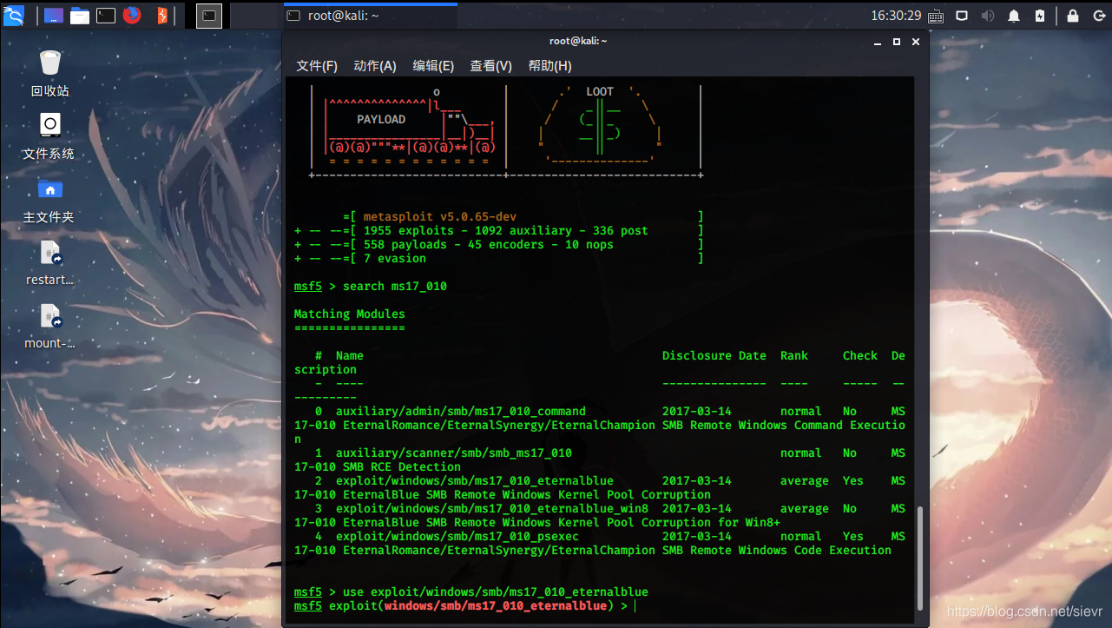The image size is (1112, 628).
Task: Click '1955 exploits - 1092 auxiliary' stats line
Action: (x=506, y=231)
